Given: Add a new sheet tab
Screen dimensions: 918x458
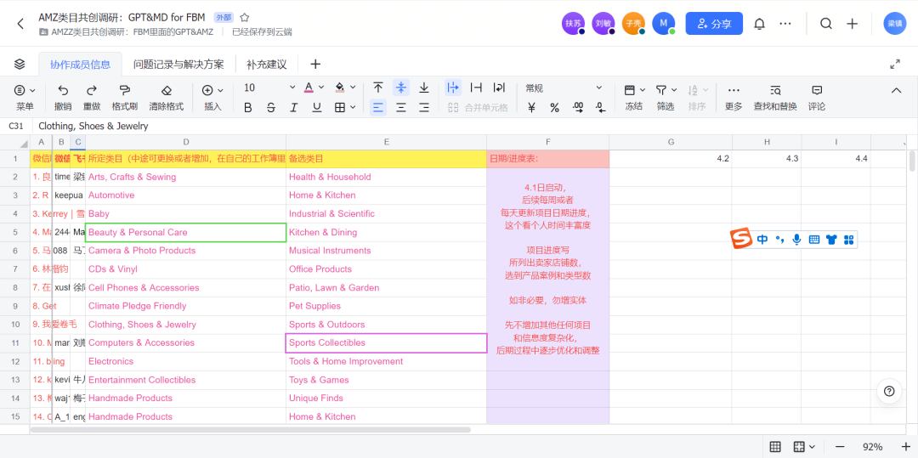Looking at the screenshot, I should [315, 64].
